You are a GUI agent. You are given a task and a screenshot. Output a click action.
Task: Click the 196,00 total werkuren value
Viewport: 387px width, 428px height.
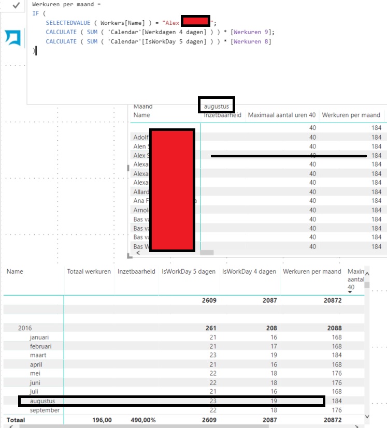(x=102, y=420)
